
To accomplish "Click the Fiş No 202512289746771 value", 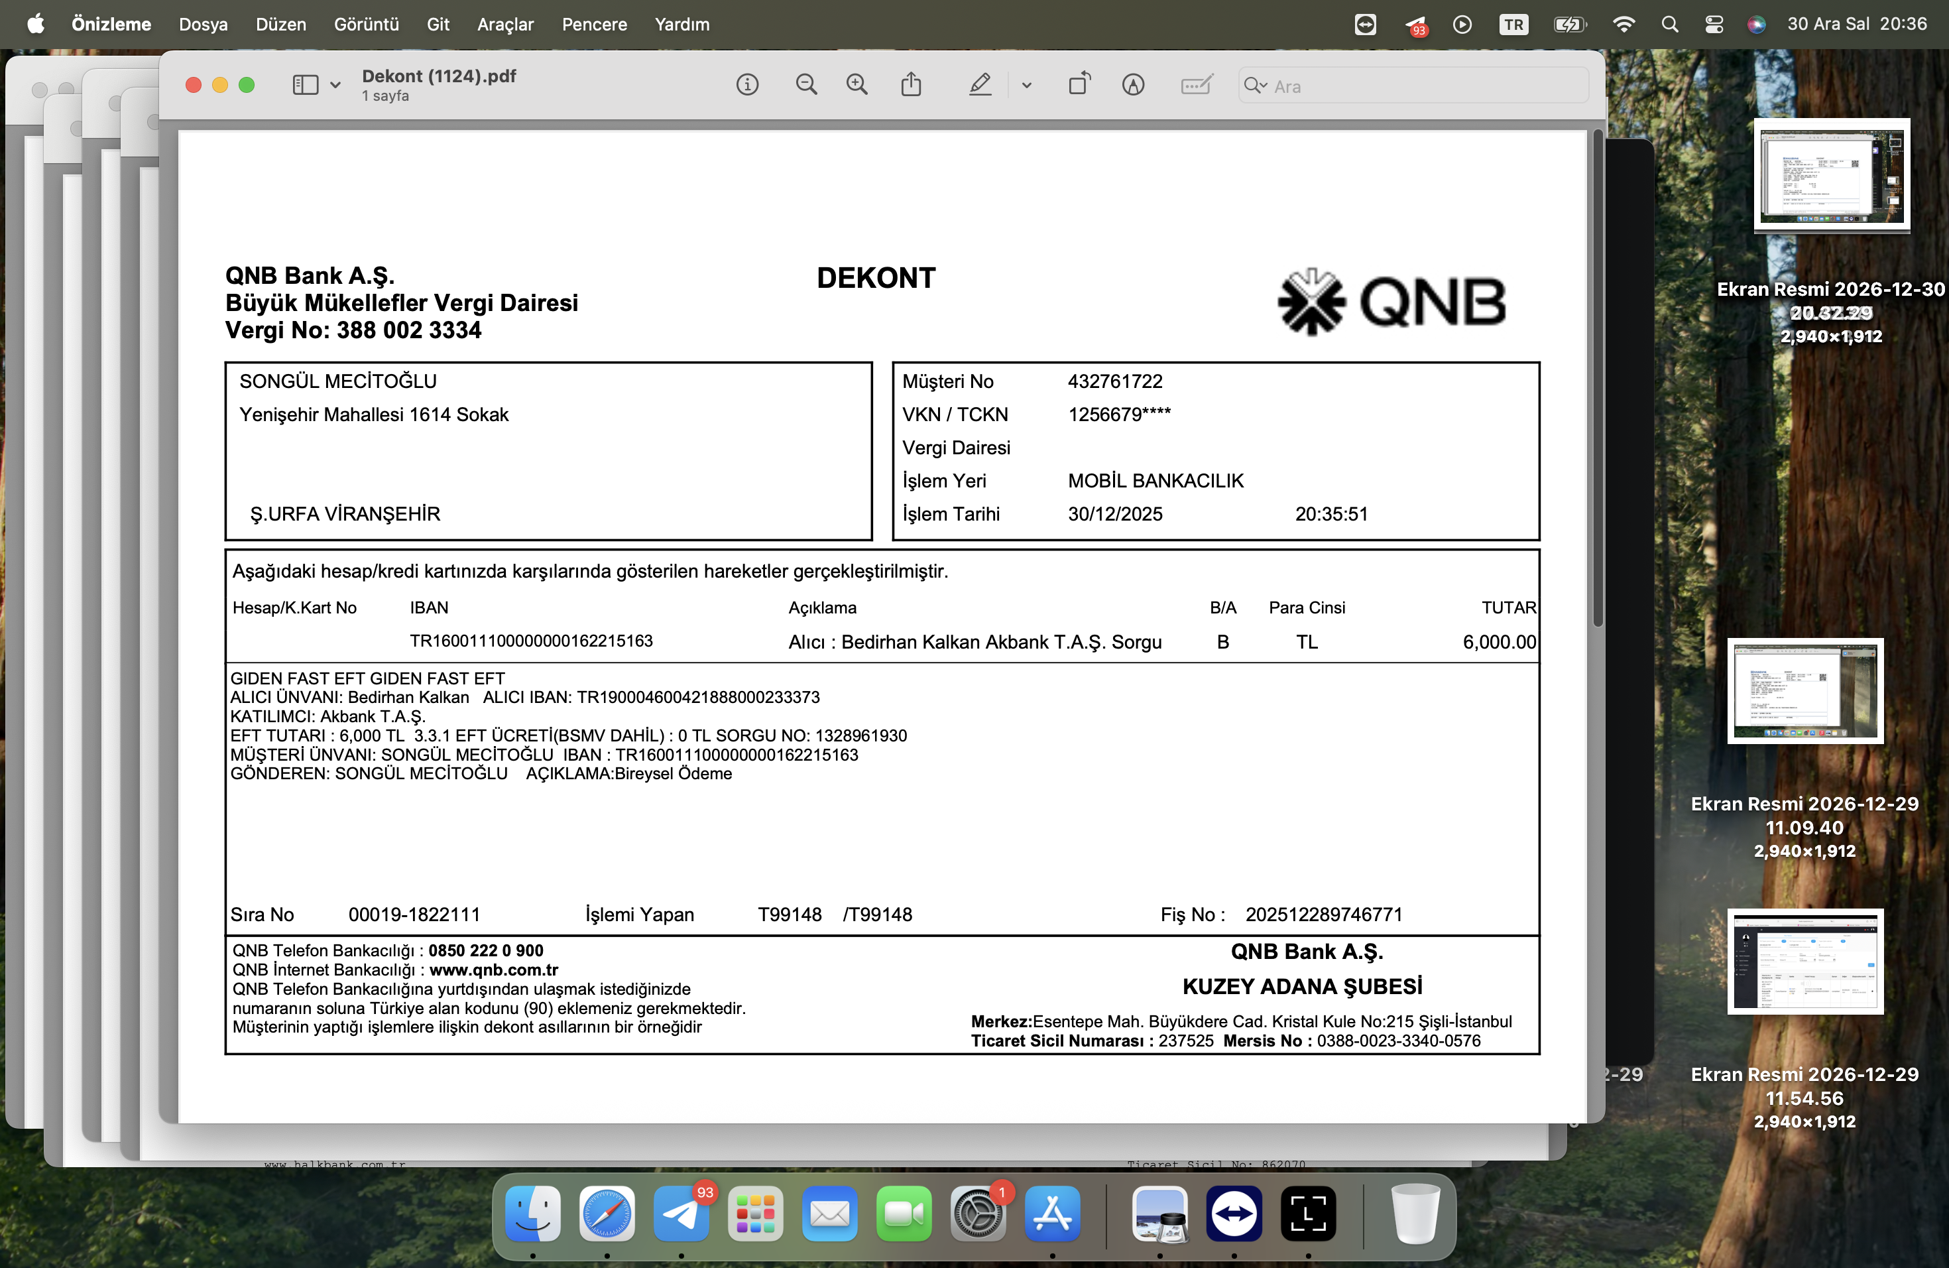I will tap(1323, 914).
